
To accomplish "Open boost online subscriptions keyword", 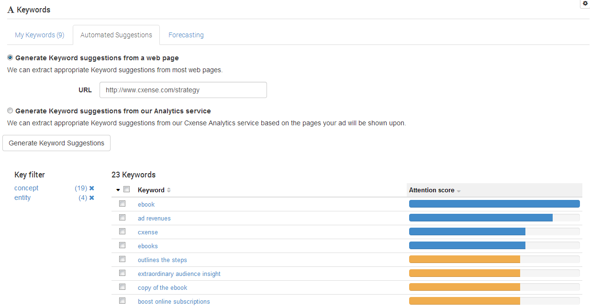I will [174, 301].
